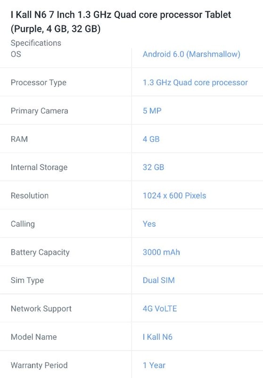The image size is (263, 378).
Task: Select the Sim Type row label
Action: 27,280
